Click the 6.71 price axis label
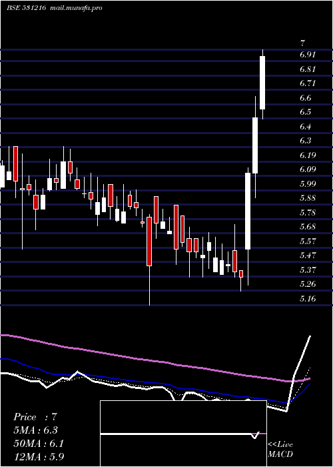 (x=308, y=83)
